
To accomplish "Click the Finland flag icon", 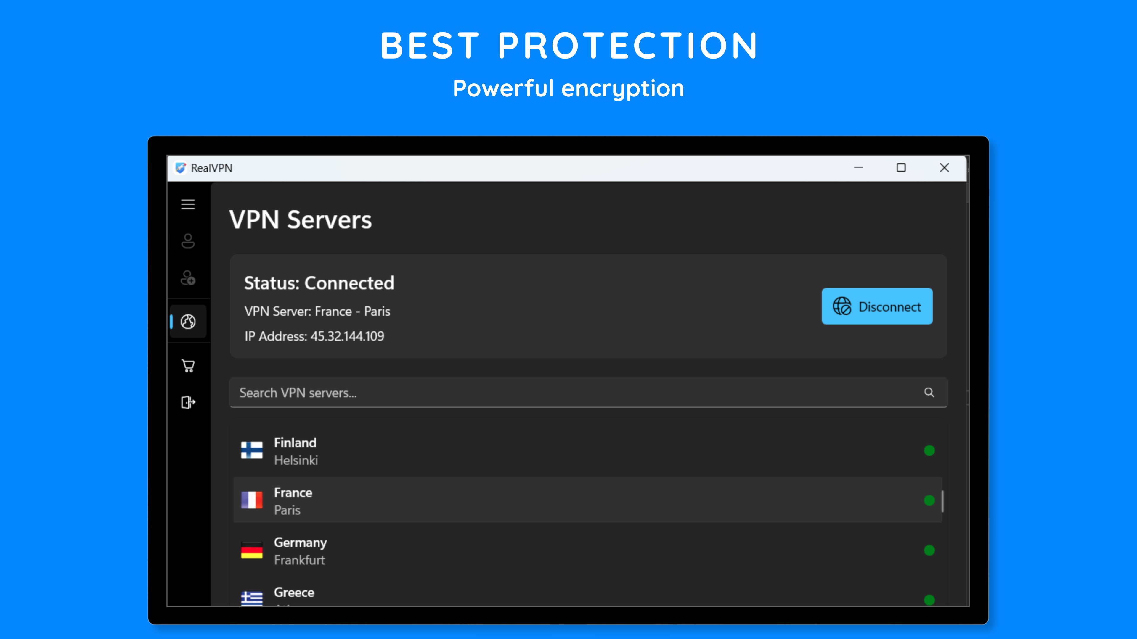I will [x=251, y=450].
